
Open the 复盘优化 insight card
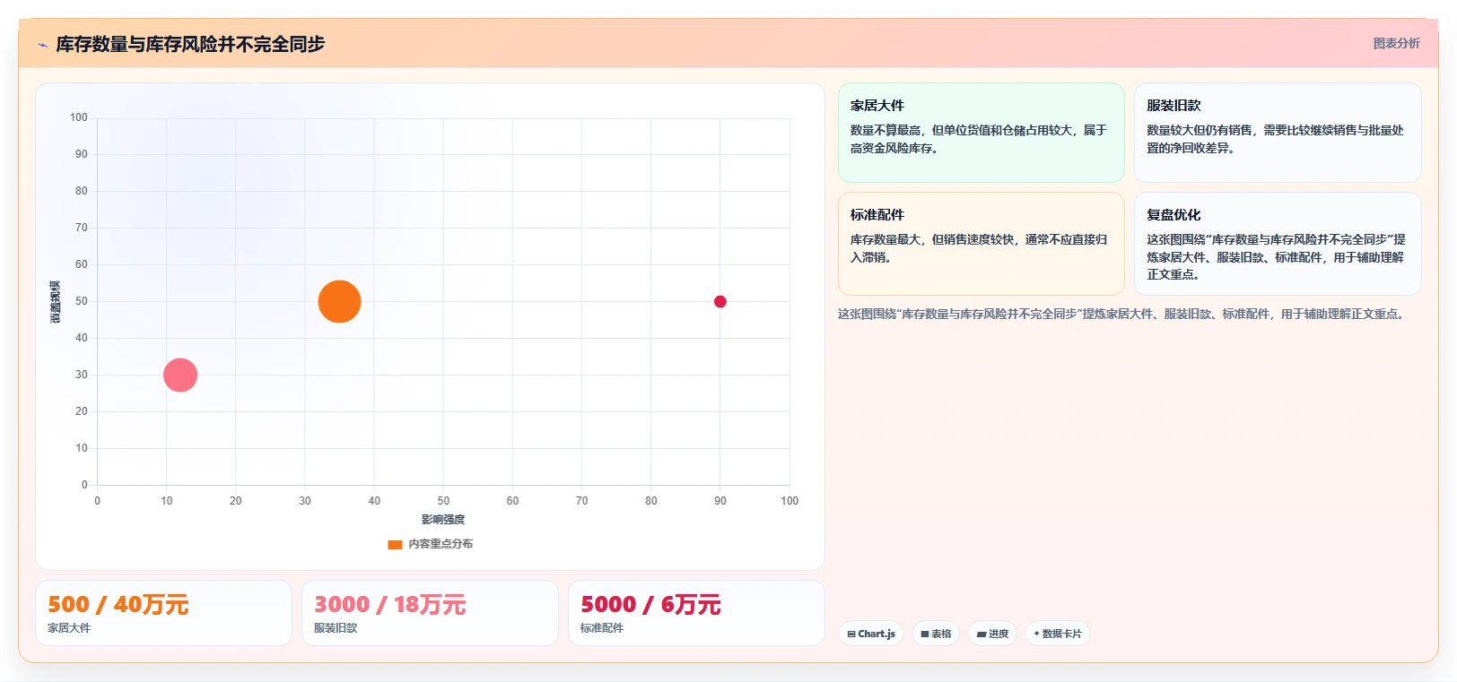tap(1278, 244)
